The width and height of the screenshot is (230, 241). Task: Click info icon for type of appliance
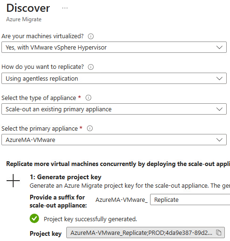88,98
